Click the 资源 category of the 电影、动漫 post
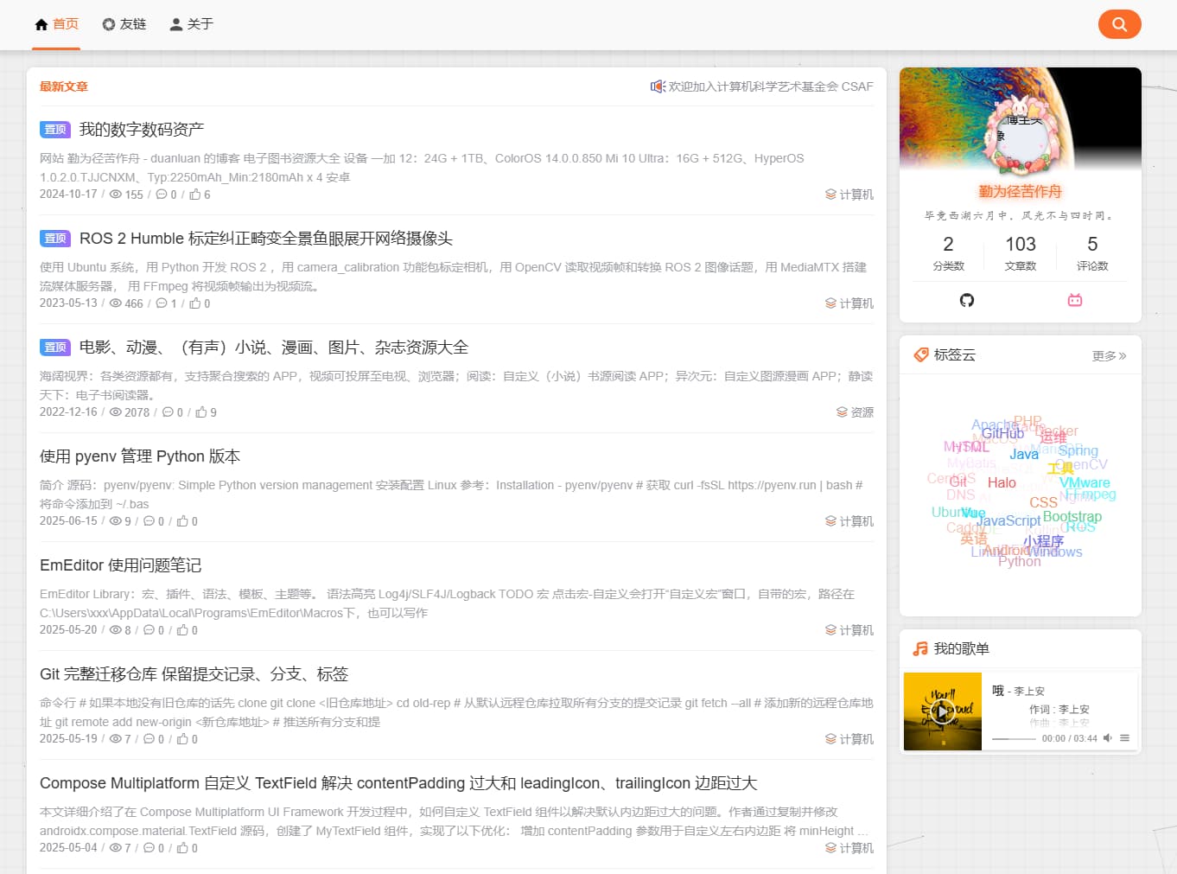 click(855, 412)
